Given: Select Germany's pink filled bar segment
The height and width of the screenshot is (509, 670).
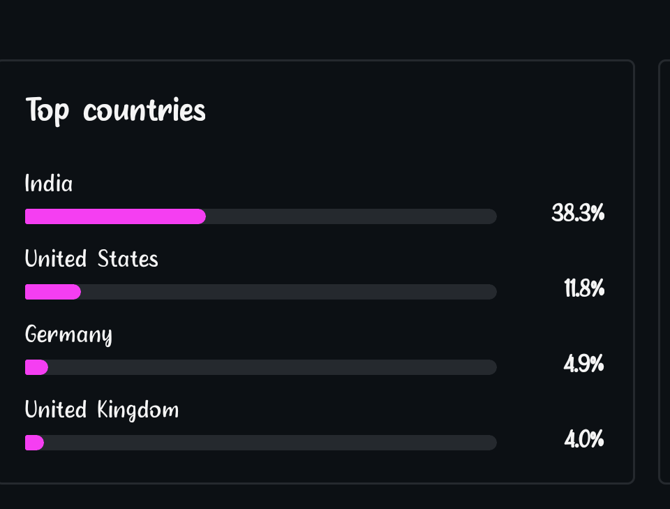Looking at the screenshot, I should coord(36,367).
